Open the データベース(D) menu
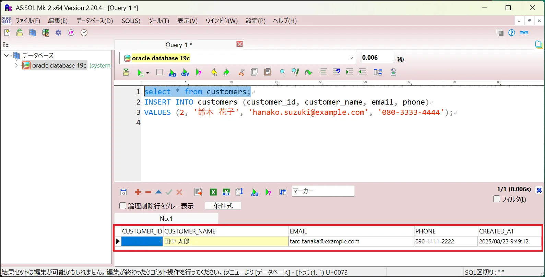Screen dimensions: 545x277 click(x=95, y=21)
